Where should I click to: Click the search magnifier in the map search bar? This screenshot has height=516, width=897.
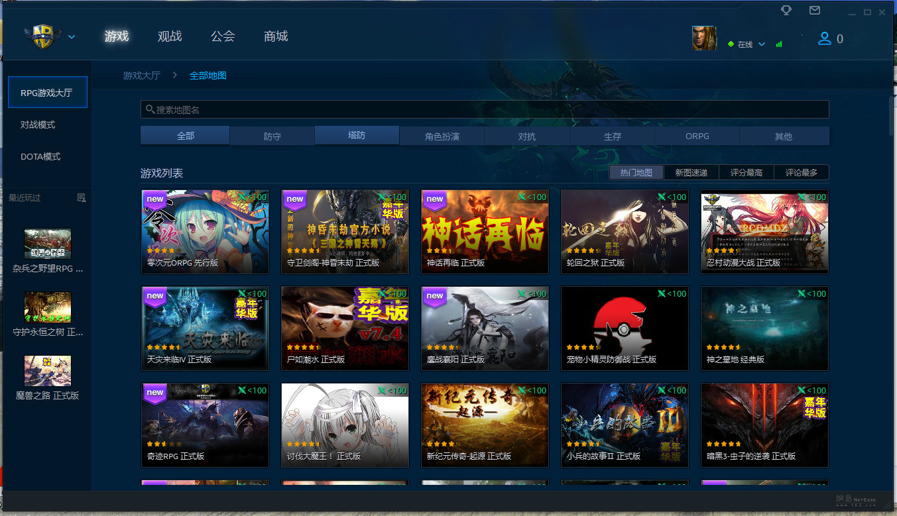click(x=150, y=109)
